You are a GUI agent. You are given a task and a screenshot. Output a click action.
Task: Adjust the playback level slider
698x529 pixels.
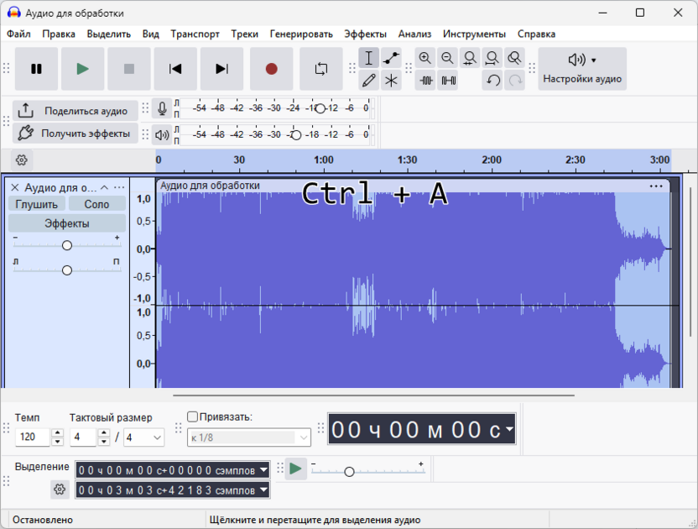click(x=296, y=135)
